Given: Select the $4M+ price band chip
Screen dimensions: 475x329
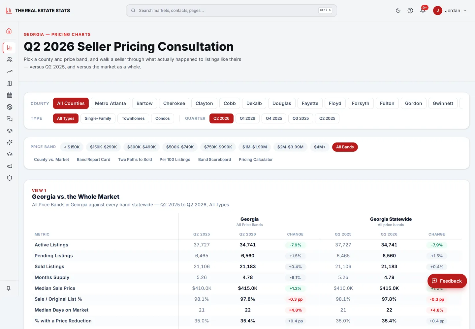Looking at the screenshot, I should [320, 147].
